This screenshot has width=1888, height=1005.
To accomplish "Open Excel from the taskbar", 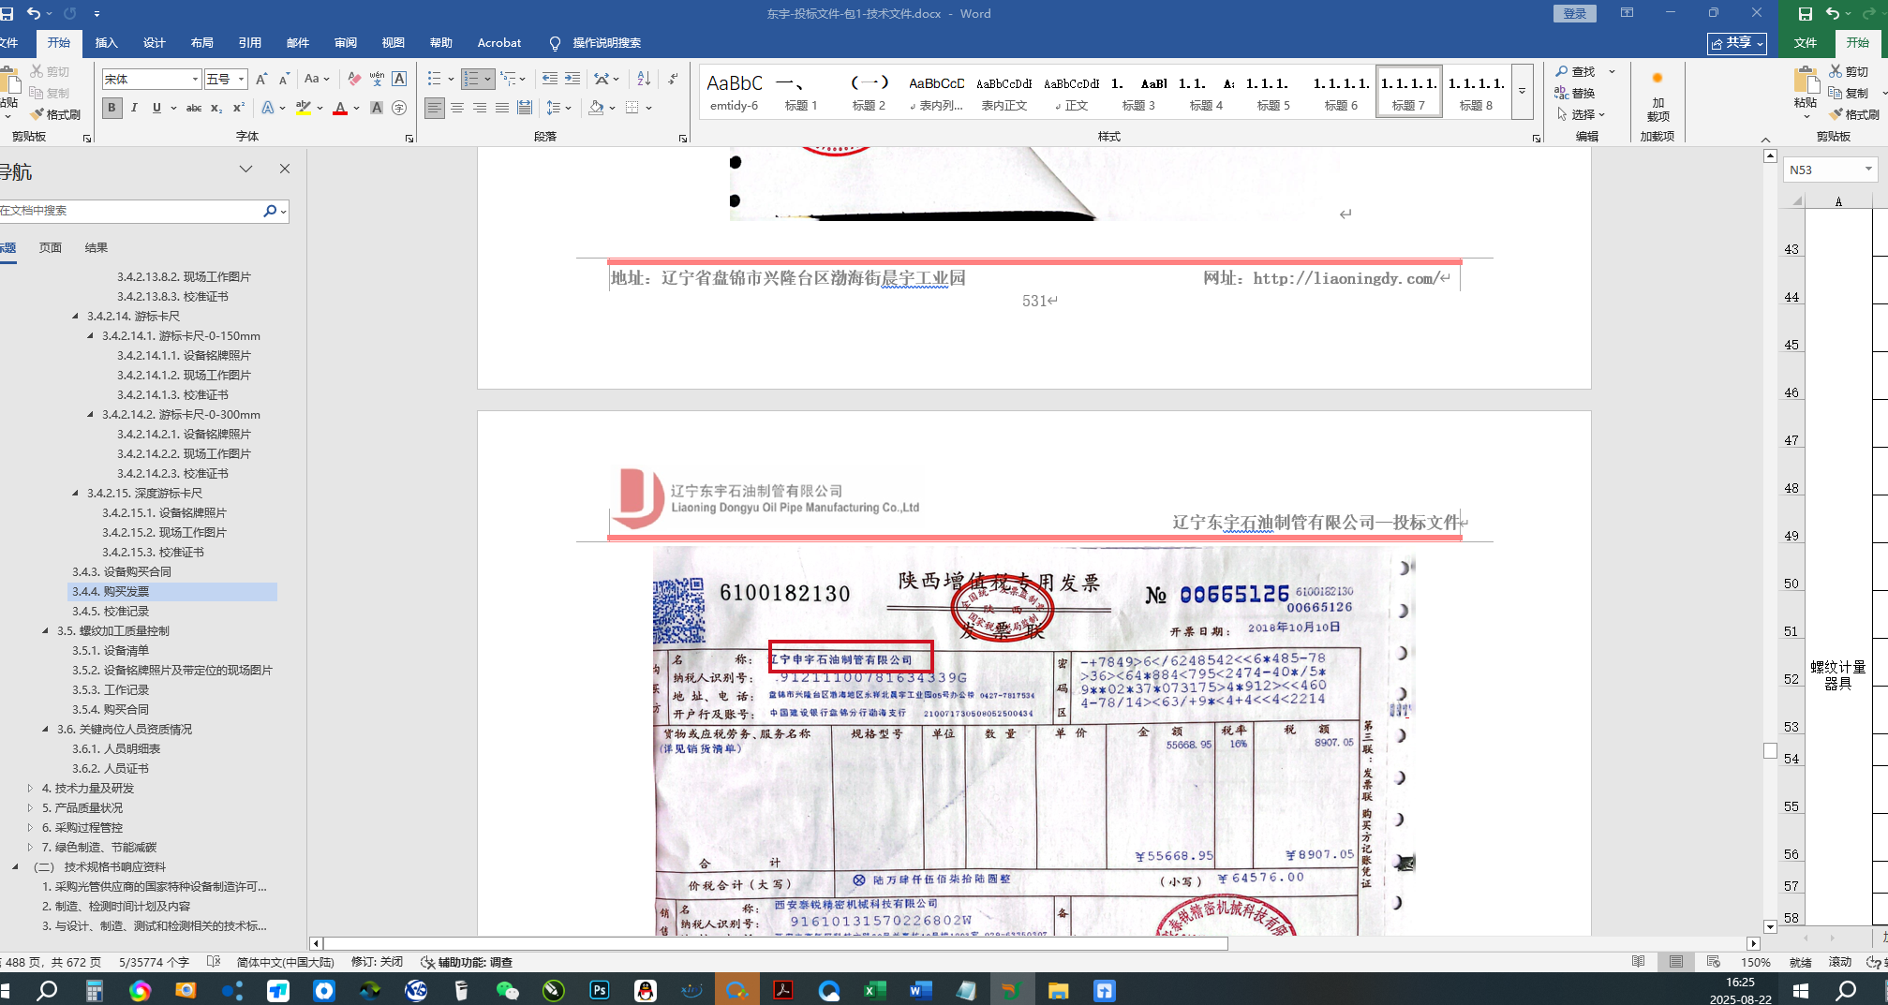I will 874,990.
